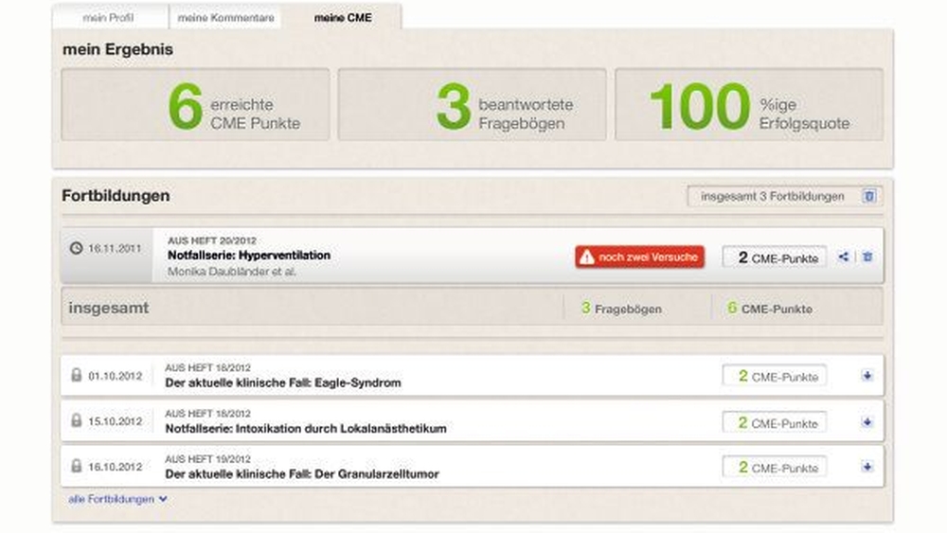Image resolution: width=947 pixels, height=533 pixels.
Task: Click the 100 %ige Erfolgsquote box
Action: (749, 104)
